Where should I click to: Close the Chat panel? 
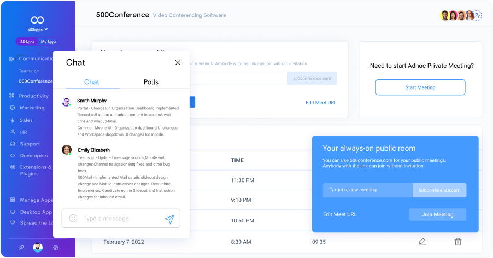[178, 63]
